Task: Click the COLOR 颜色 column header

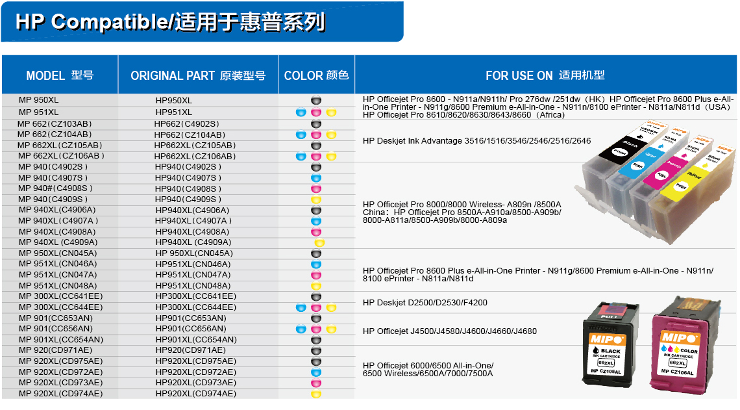Action: (x=316, y=75)
